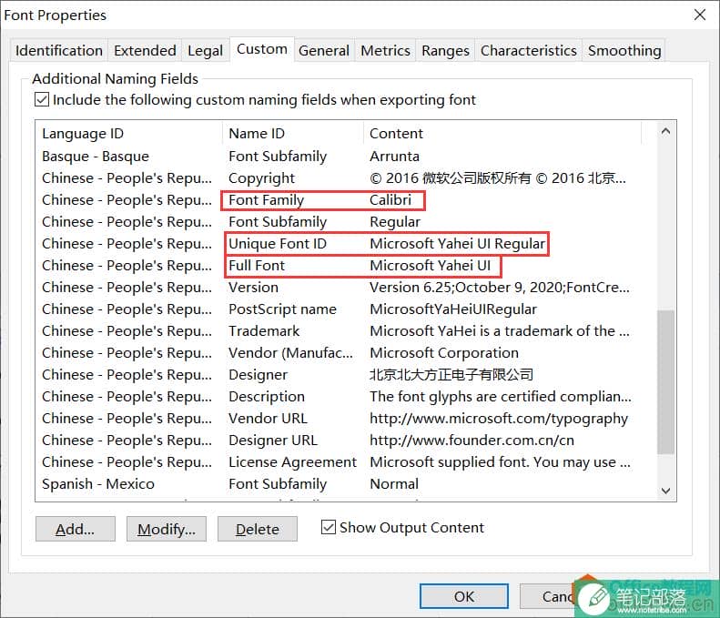Open the Metrics tab
The height and width of the screenshot is (618, 720).
tap(385, 50)
